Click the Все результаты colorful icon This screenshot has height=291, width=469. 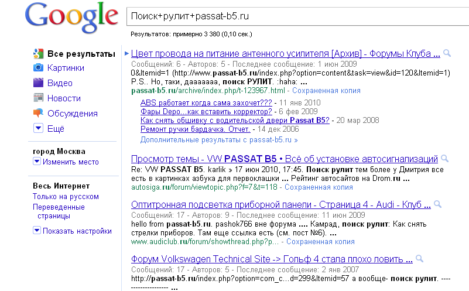(38, 53)
